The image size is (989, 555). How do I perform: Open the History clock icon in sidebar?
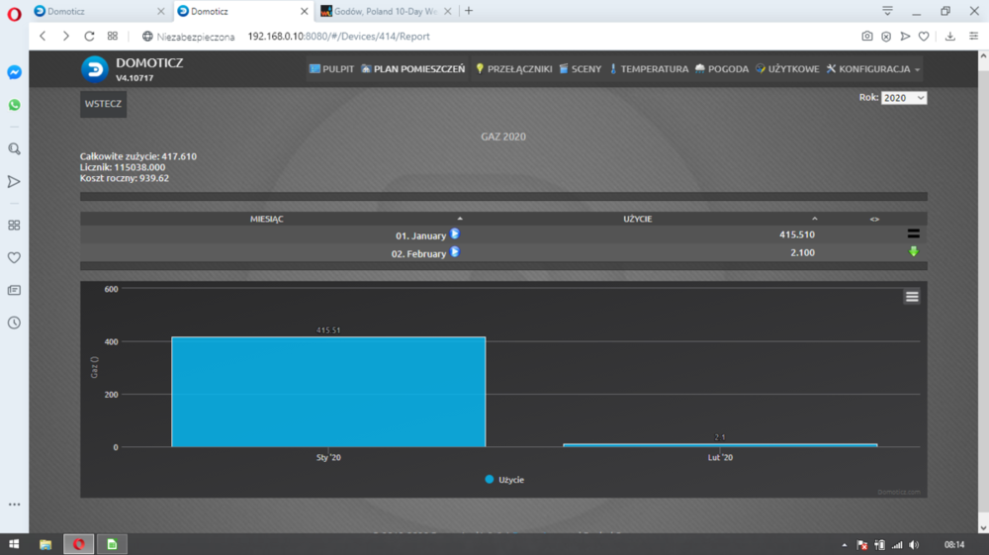click(14, 323)
